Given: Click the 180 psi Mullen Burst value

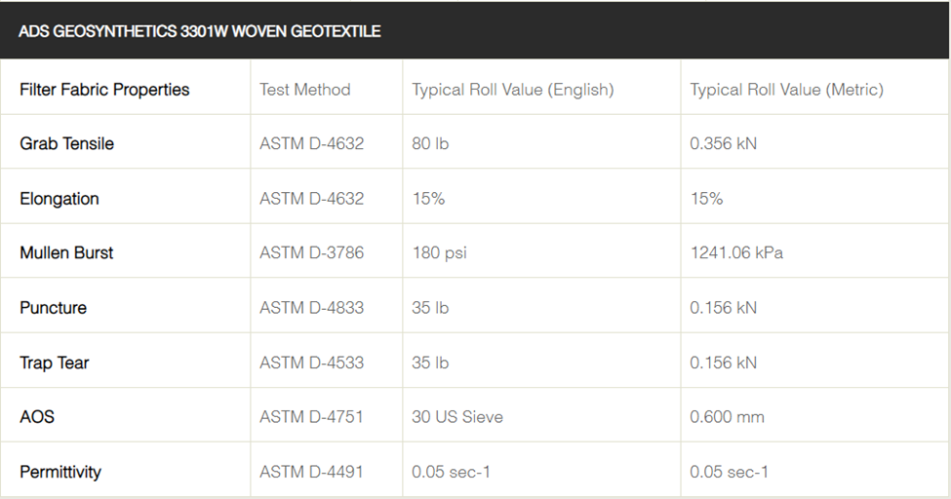Looking at the screenshot, I should pos(440,252).
